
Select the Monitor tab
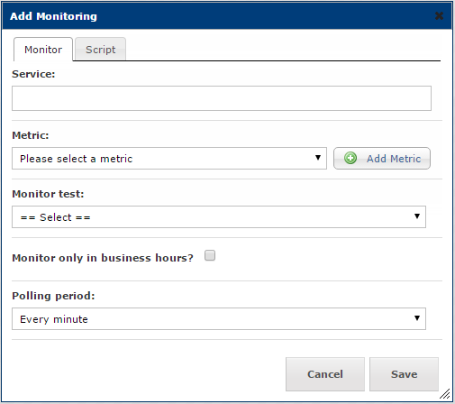43,49
